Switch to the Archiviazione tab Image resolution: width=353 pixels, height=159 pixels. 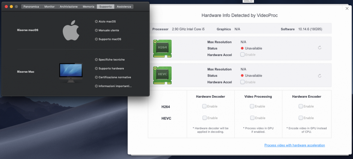click(x=69, y=6)
